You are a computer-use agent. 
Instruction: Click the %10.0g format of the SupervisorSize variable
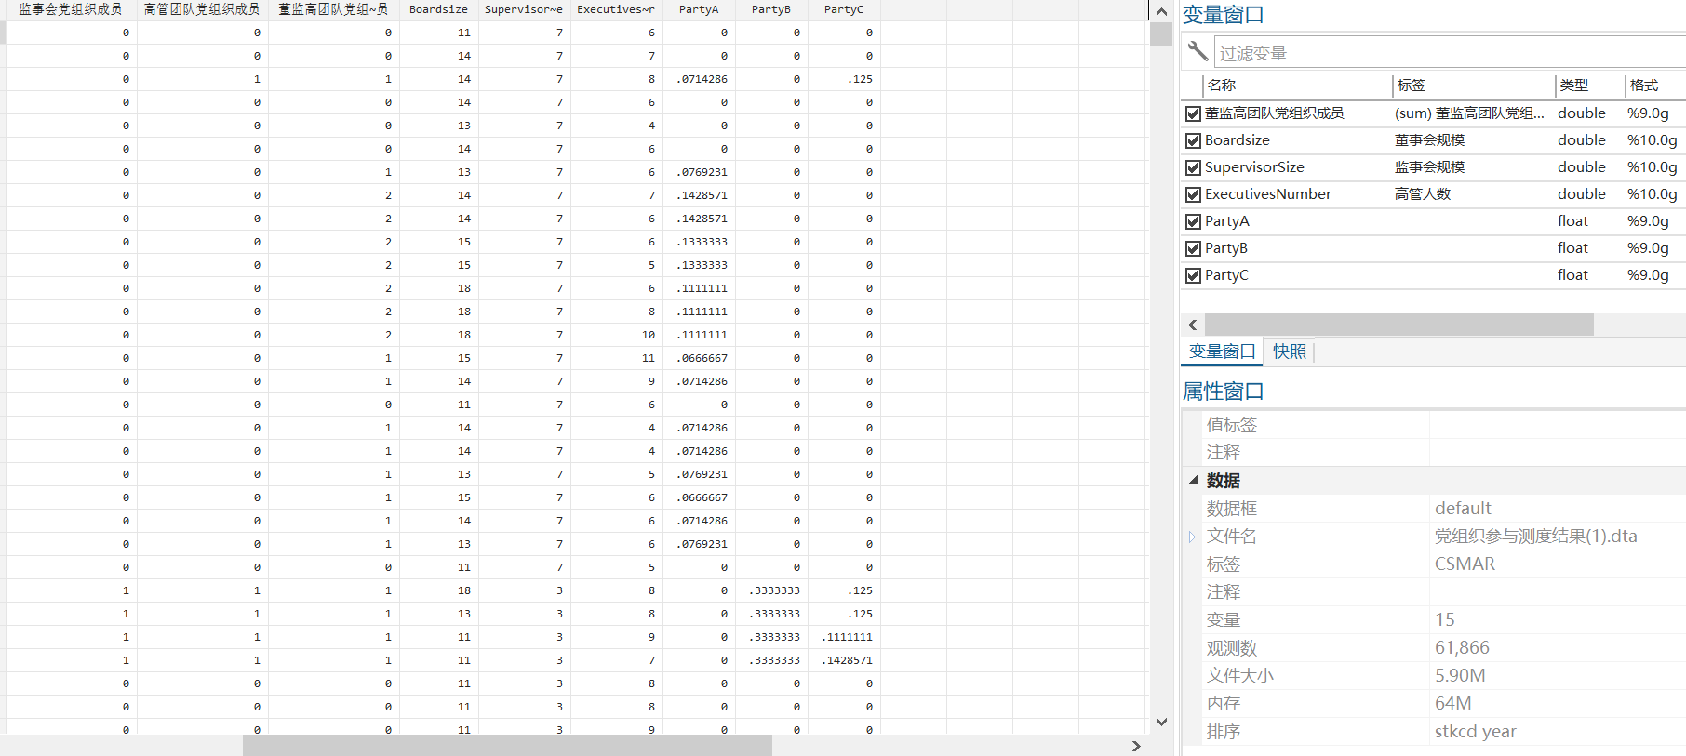(1652, 167)
